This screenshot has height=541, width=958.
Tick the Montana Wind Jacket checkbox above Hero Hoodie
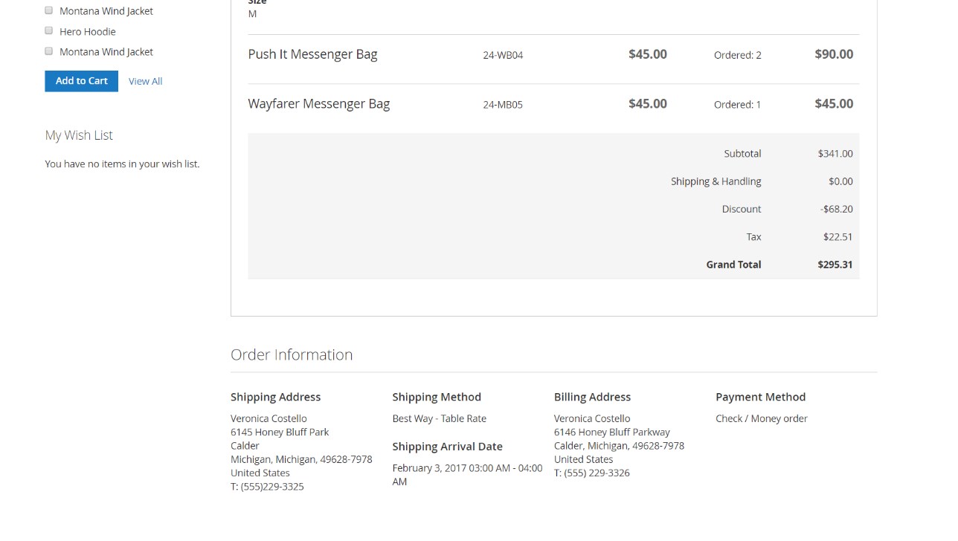click(x=49, y=11)
